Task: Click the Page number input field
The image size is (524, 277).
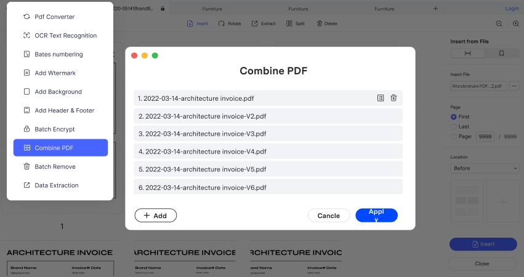Action: [x=484, y=136]
